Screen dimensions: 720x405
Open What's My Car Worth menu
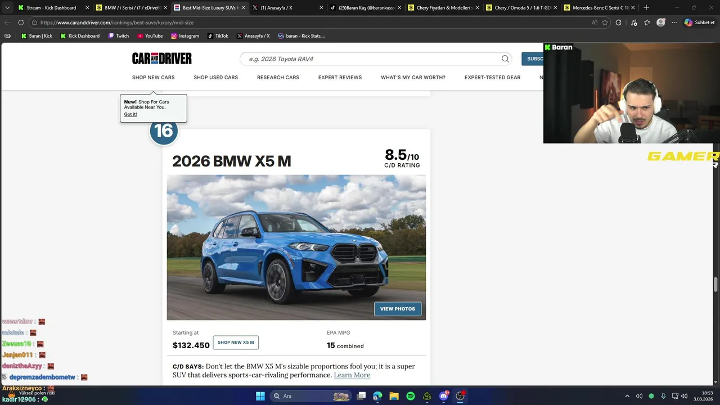coord(413,78)
